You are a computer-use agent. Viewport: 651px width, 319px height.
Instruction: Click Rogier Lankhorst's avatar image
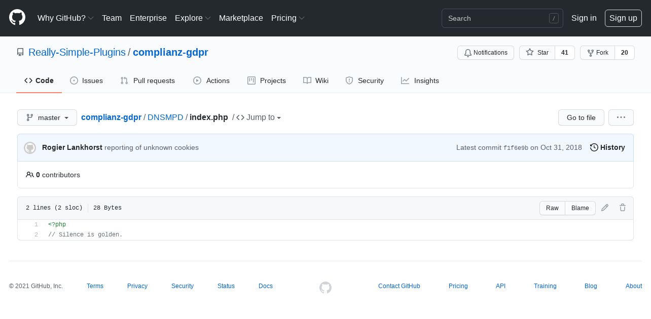(x=30, y=147)
